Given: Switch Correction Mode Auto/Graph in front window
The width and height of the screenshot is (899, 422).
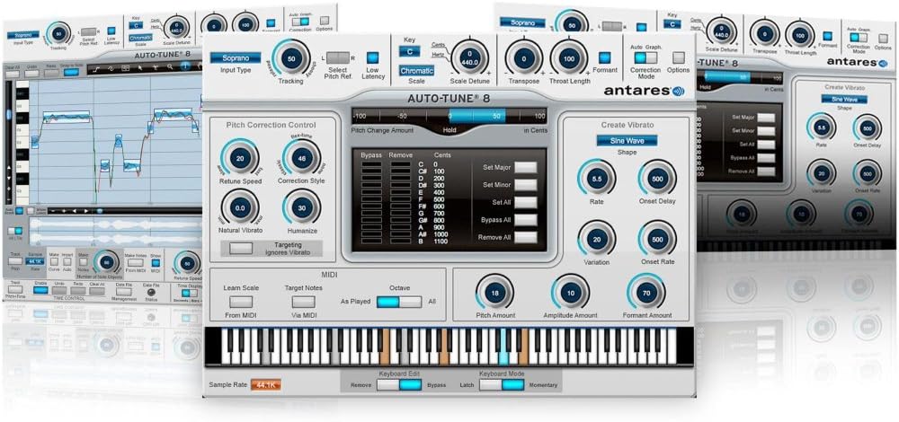Looking at the screenshot, I should tap(645, 57).
